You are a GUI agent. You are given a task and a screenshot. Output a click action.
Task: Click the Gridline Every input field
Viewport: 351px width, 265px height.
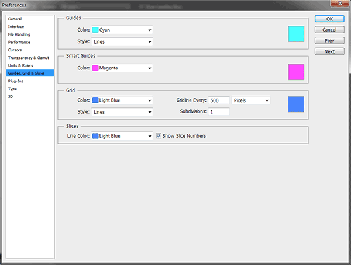click(x=219, y=100)
